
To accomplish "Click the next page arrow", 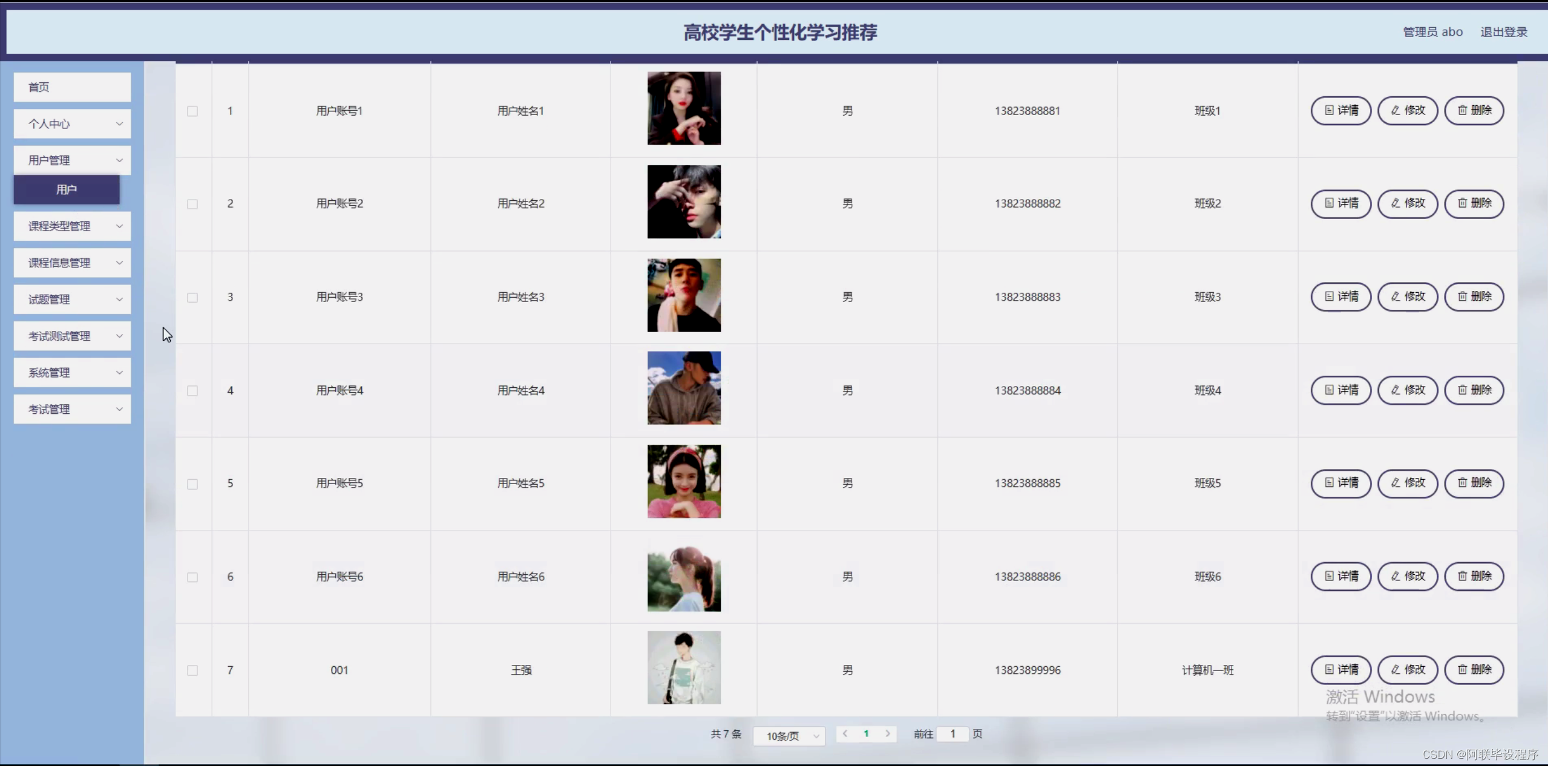I will (x=887, y=734).
